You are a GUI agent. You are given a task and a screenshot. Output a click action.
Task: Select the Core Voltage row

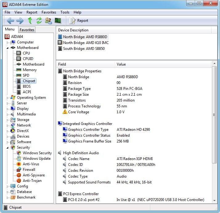coord(134,112)
